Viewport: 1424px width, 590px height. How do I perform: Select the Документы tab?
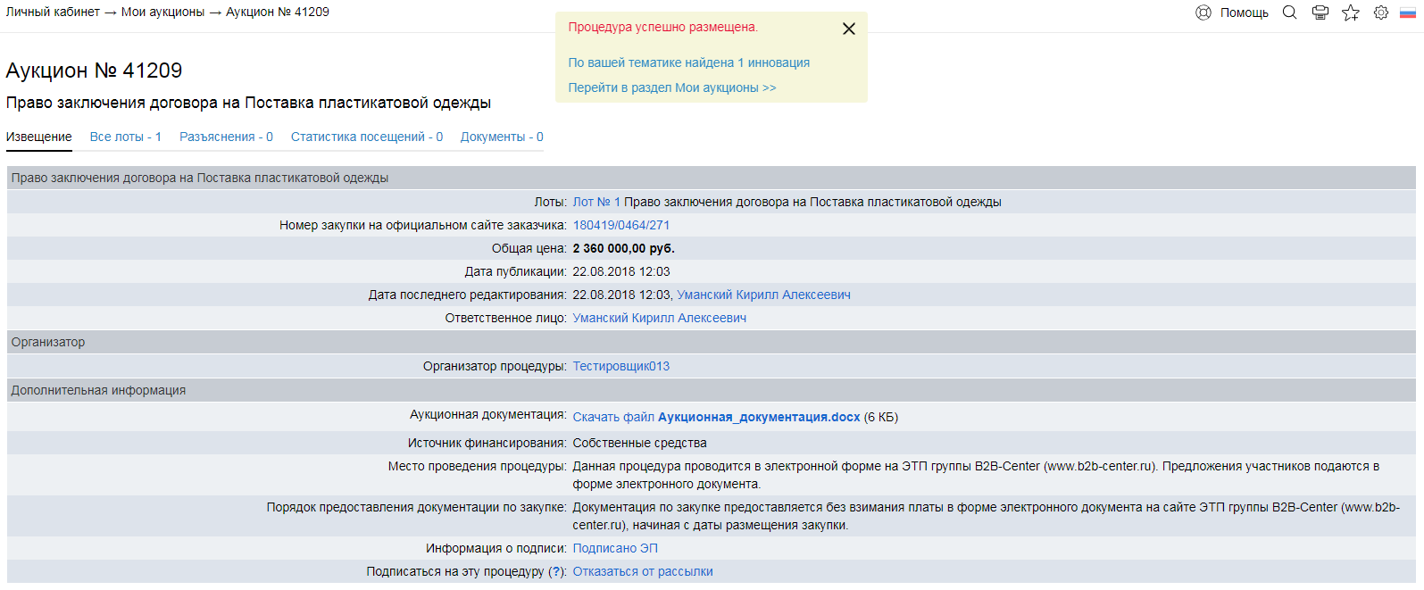(501, 137)
